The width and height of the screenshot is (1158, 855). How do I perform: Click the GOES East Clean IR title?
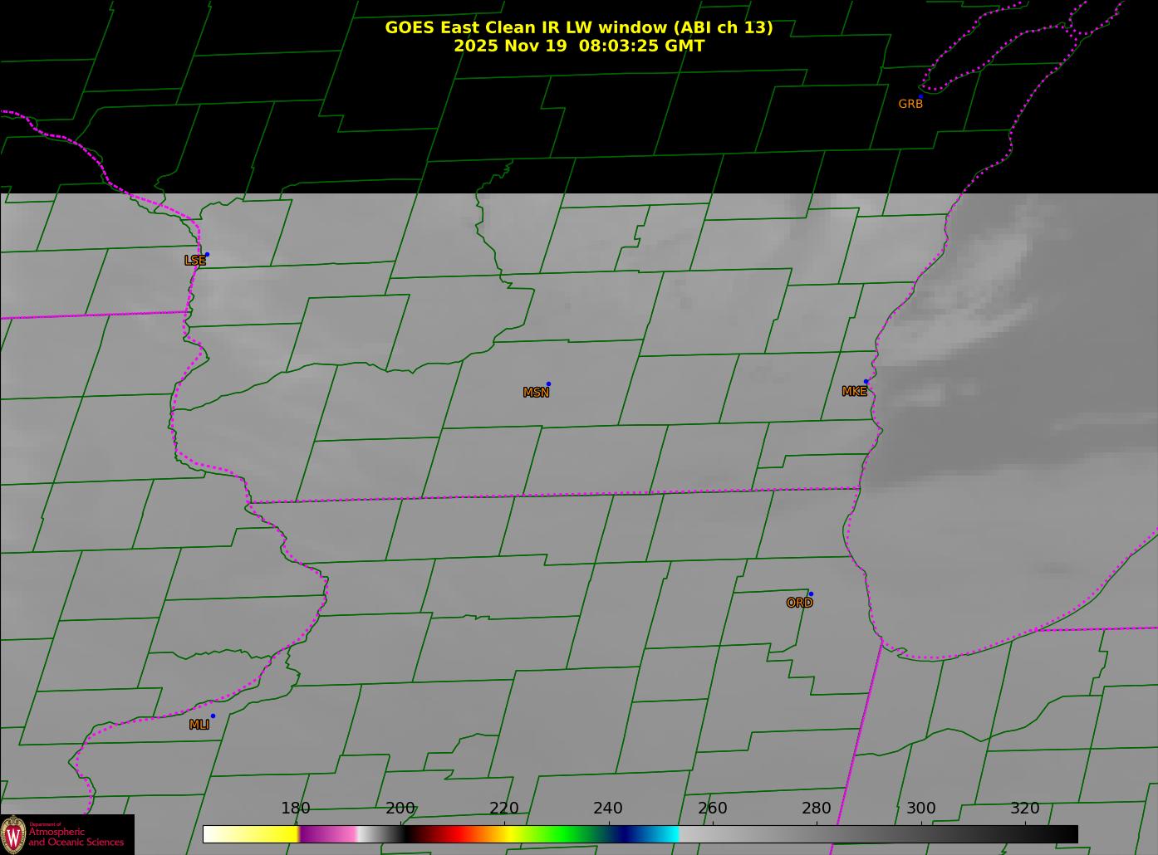pos(578,27)
